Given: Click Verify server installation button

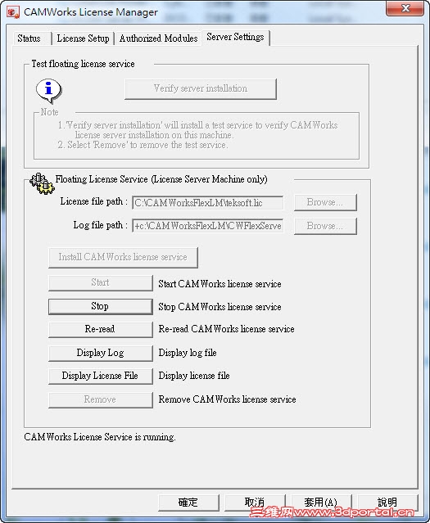Looking at the screenshot, I should [x=201, y=88].
